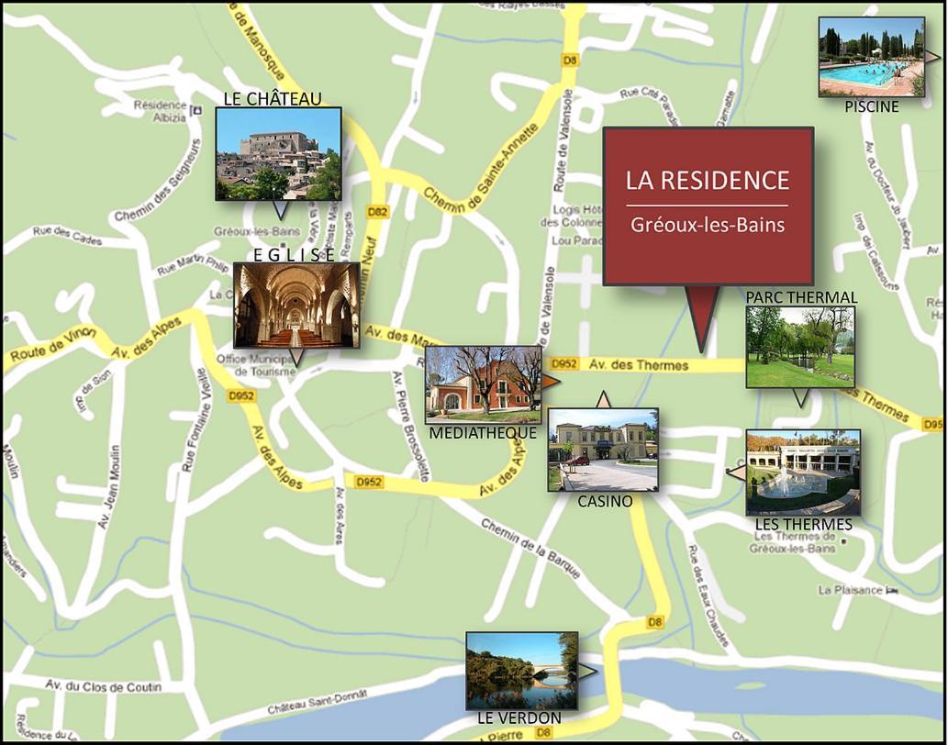Click the D8 road badge near Route de Valensole

click(571, 61)
